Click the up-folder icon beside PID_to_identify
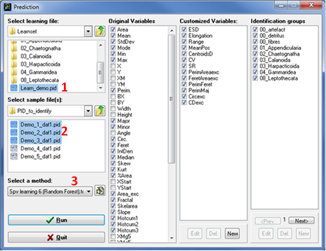Image resolution: width=326 pixels, height=251 pixels. coord(100,111)
